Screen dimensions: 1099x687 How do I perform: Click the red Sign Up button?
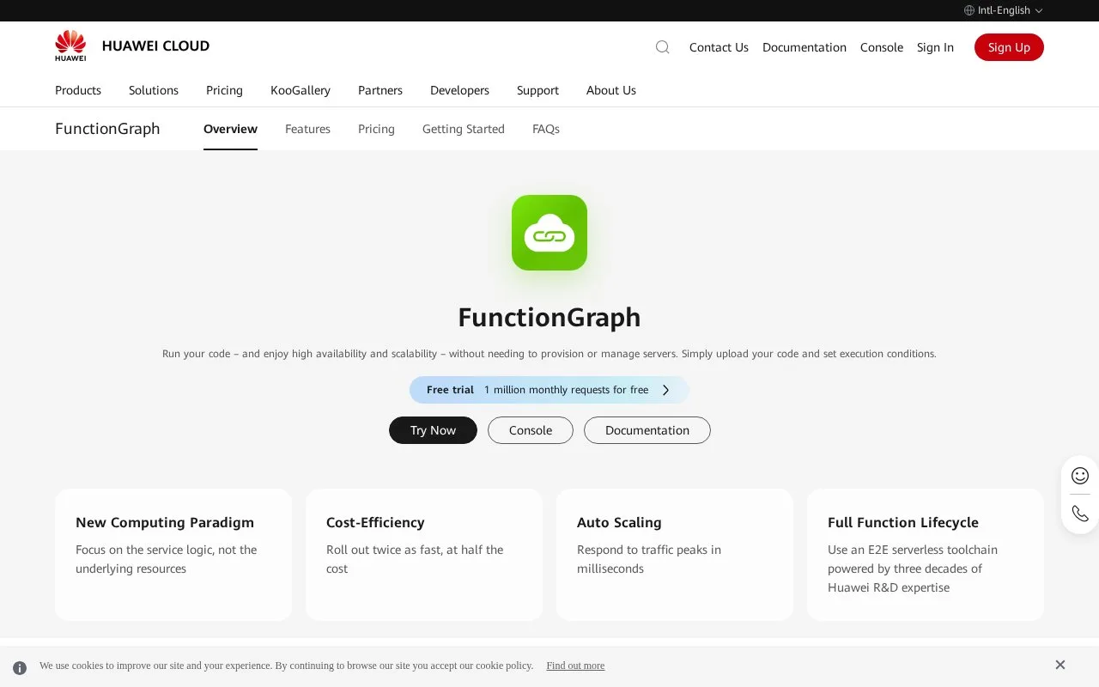(x=1009, y=47)
